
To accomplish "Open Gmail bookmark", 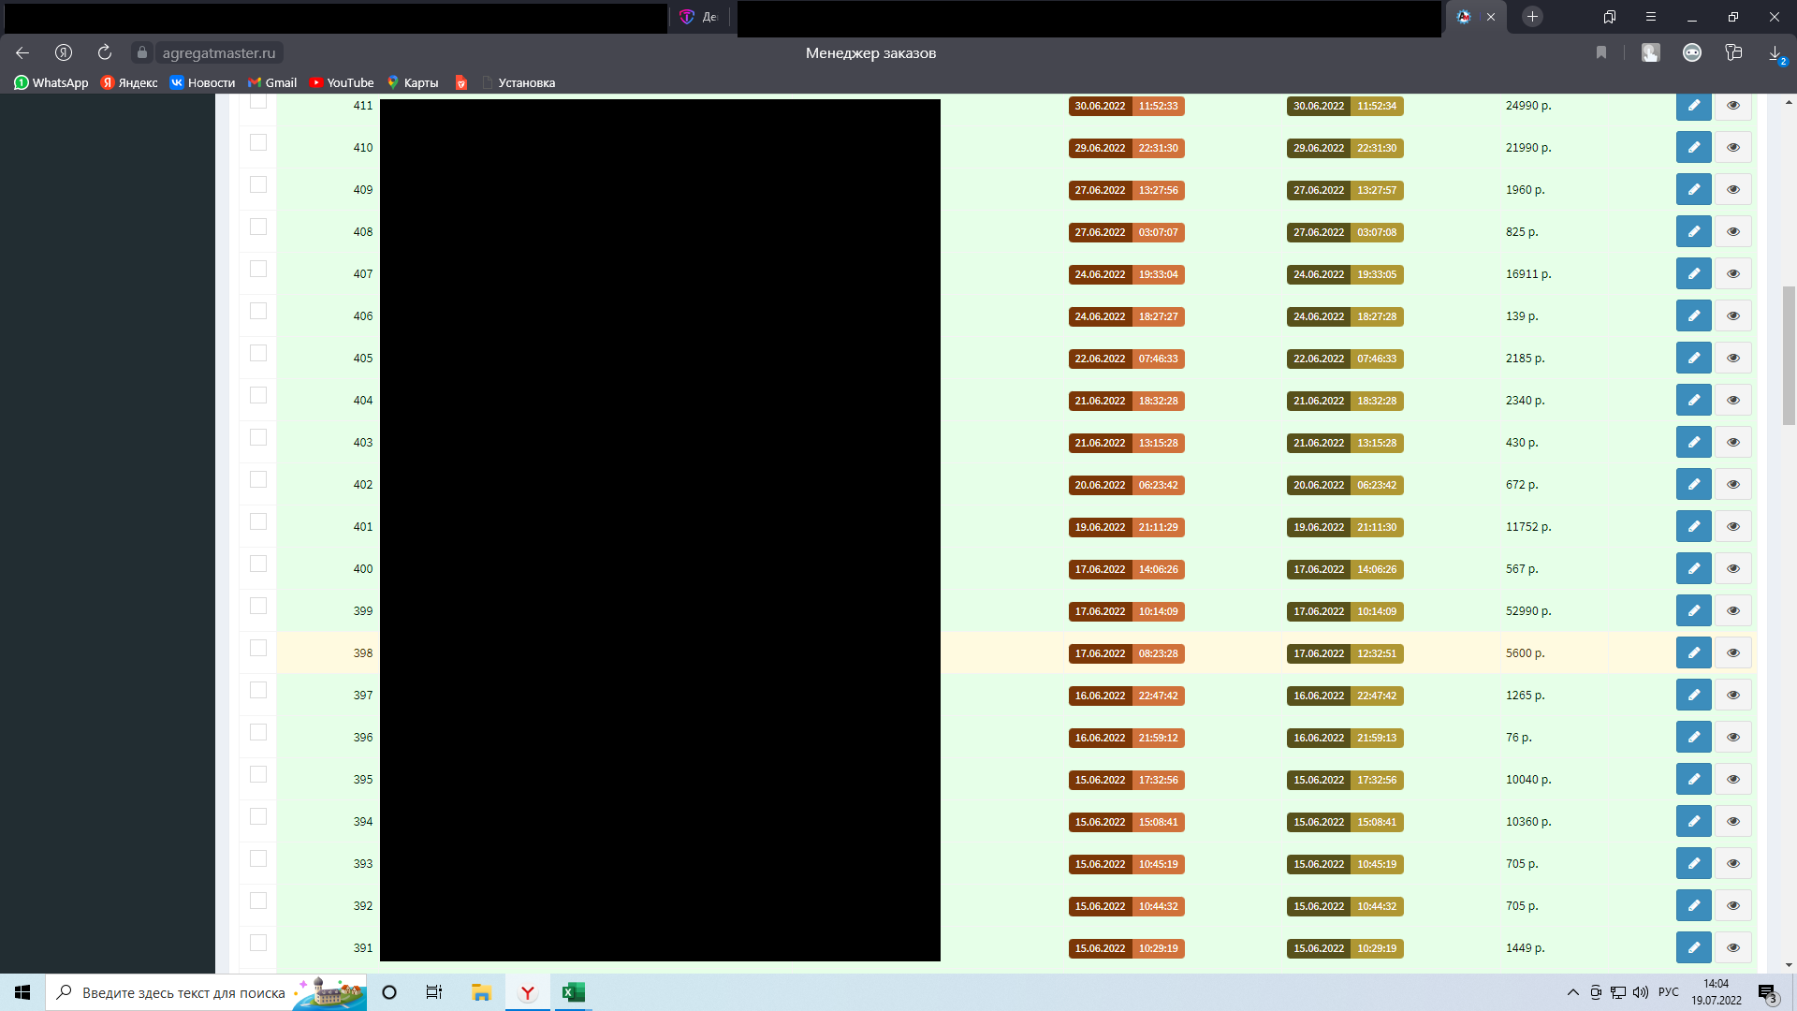I will pyautogui.click(x=272, y=82).
